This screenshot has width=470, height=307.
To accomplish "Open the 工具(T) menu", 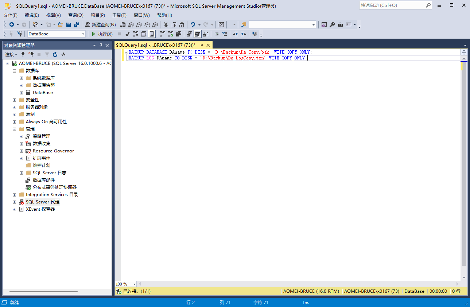I will (x=119, y=15).
